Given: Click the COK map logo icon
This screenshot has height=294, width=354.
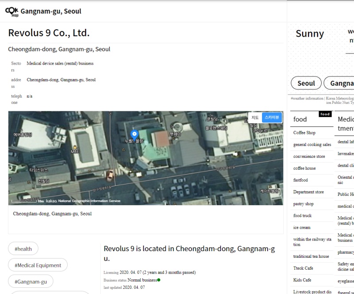Looking at the screenshot, I should [x=12, y=11].
